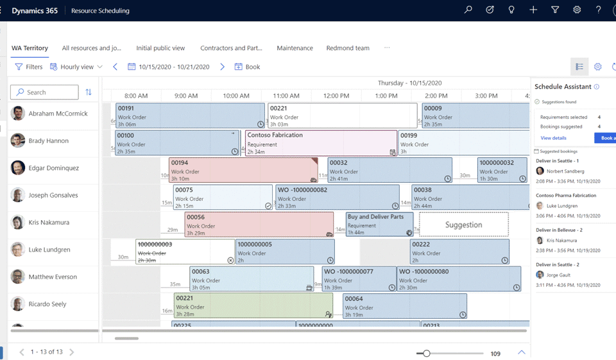Go to previous page of resources

coord(22,352)
